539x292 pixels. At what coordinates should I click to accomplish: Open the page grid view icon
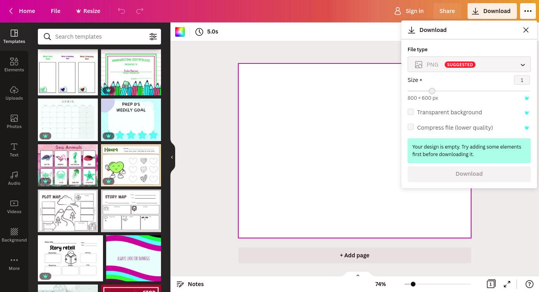tap(491, 284)
